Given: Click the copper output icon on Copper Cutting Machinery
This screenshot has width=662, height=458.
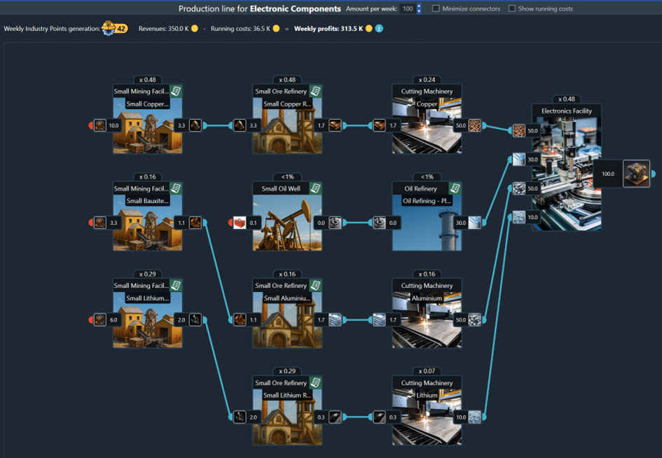Looking at the screenshot, I should coord(475,125).
